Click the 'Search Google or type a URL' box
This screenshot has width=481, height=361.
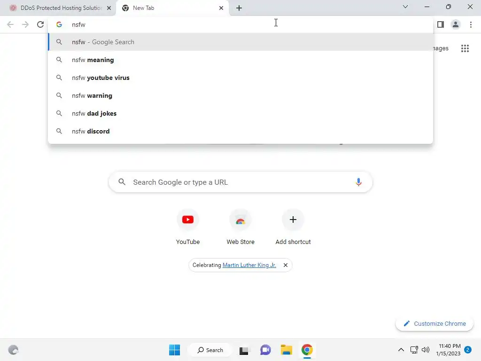coord(240,182)
